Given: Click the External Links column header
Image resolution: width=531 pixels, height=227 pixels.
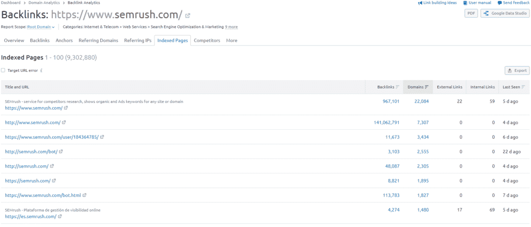Looking at the screenshot, I should [450, 87].
